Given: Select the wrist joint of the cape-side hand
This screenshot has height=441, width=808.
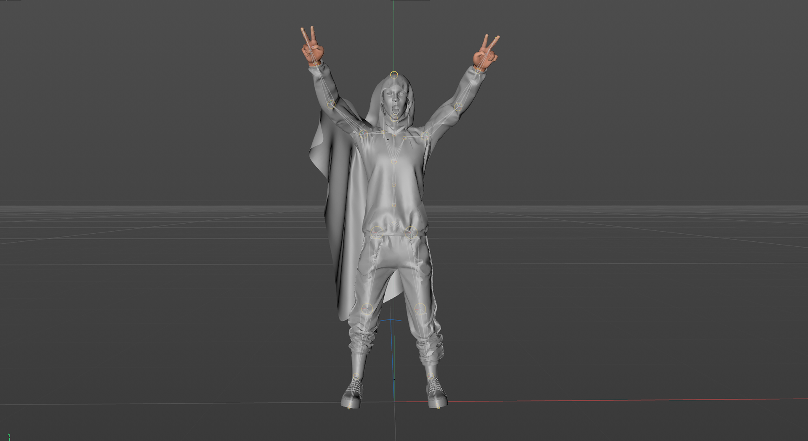Looking at the screenshot, I should point(315,63).
